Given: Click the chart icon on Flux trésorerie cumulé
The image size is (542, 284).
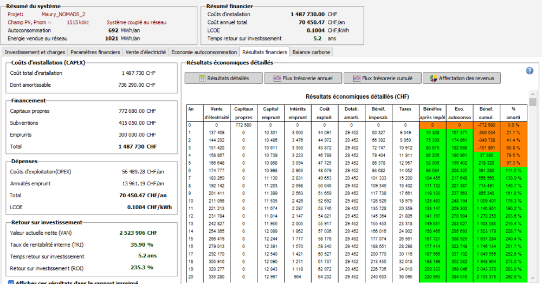Looking at the screenshot, I should pyautogui.click(x=356, y=78).
